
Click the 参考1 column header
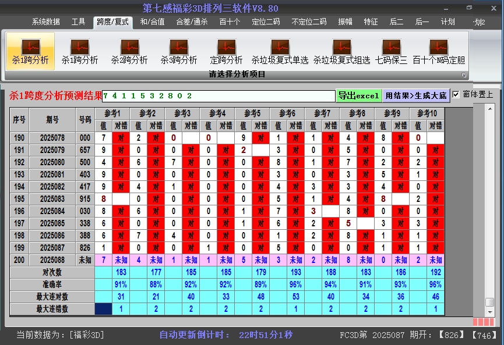pyautogui.click(x=112, y=113)
